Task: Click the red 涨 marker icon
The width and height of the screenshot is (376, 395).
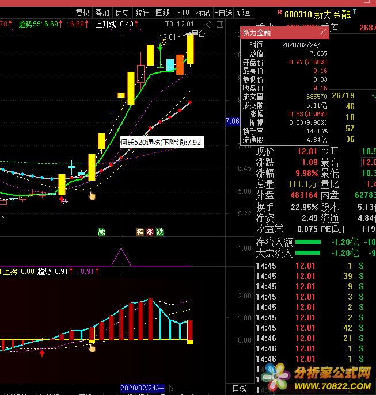Action: click(150, 232)
